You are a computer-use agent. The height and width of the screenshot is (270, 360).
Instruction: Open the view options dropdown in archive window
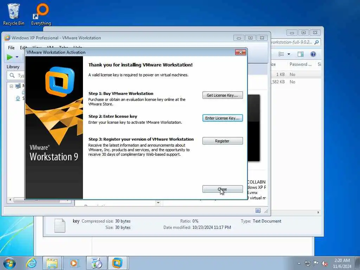pyautogui.click(x=289, y=54)
